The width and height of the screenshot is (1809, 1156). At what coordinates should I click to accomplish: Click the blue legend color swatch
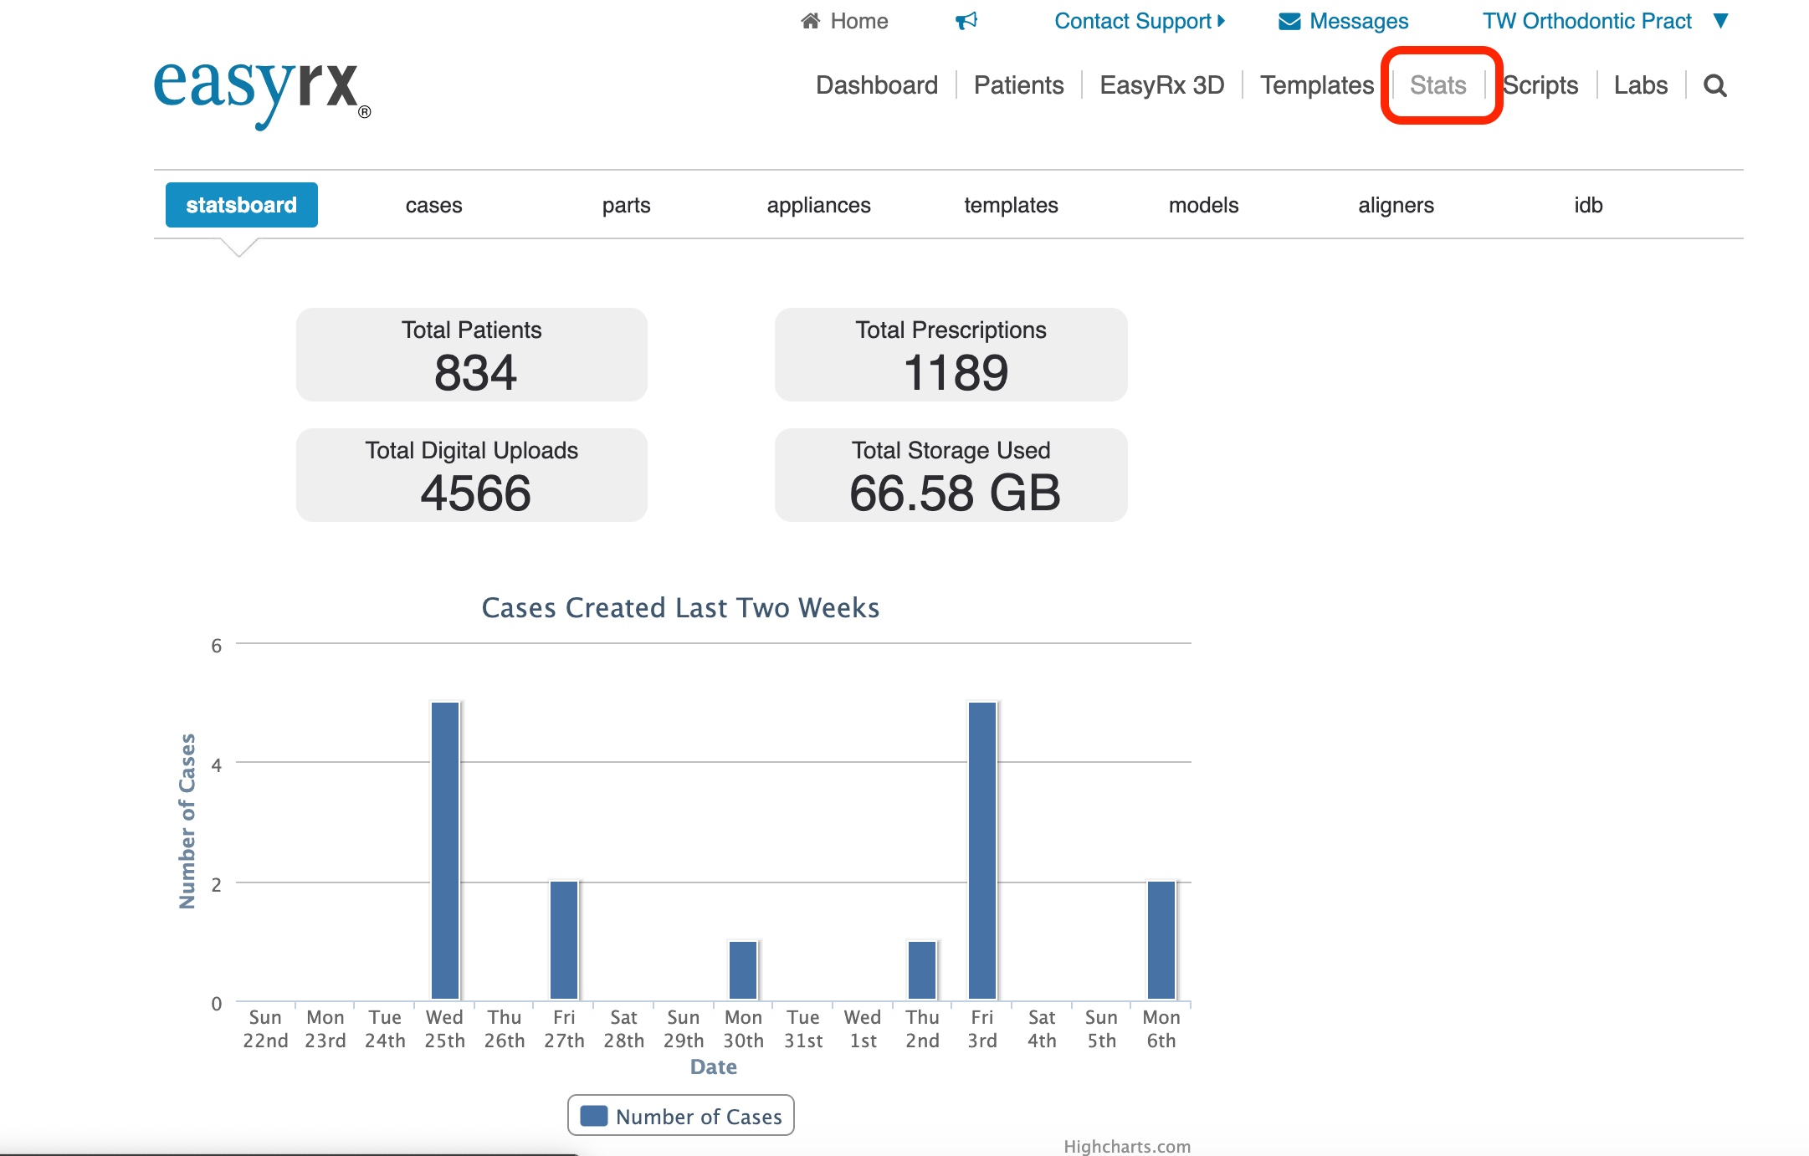tap(593, 1116)
